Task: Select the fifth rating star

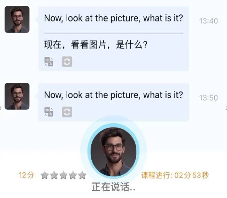Action: click(x=82, y=175)
